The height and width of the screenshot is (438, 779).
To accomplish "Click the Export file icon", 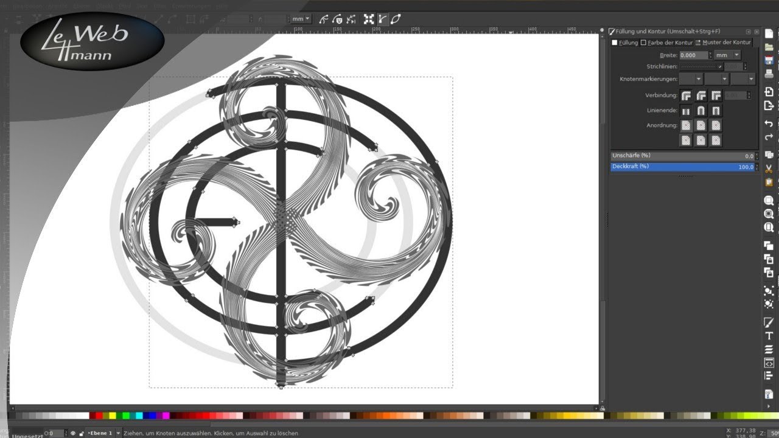I will pyautogui.click(x=769, y=106).
